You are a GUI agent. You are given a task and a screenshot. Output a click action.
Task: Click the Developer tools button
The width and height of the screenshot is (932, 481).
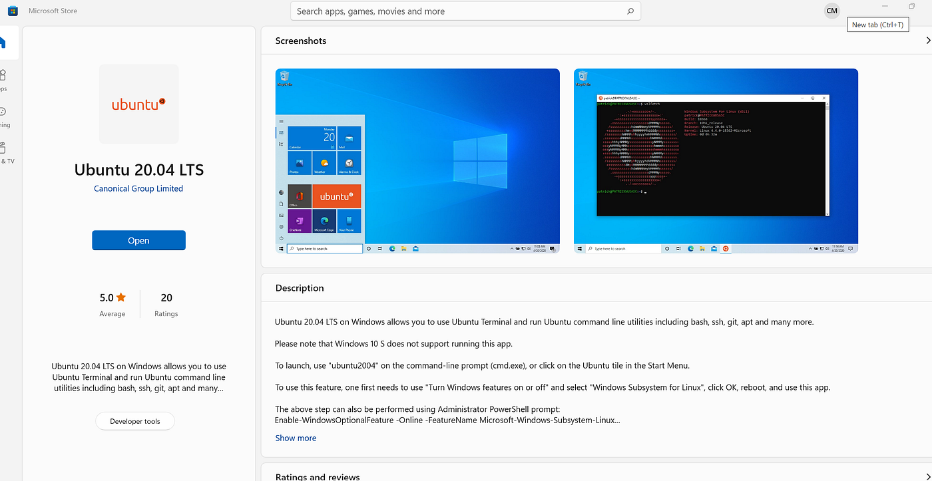tap(134, 421)
